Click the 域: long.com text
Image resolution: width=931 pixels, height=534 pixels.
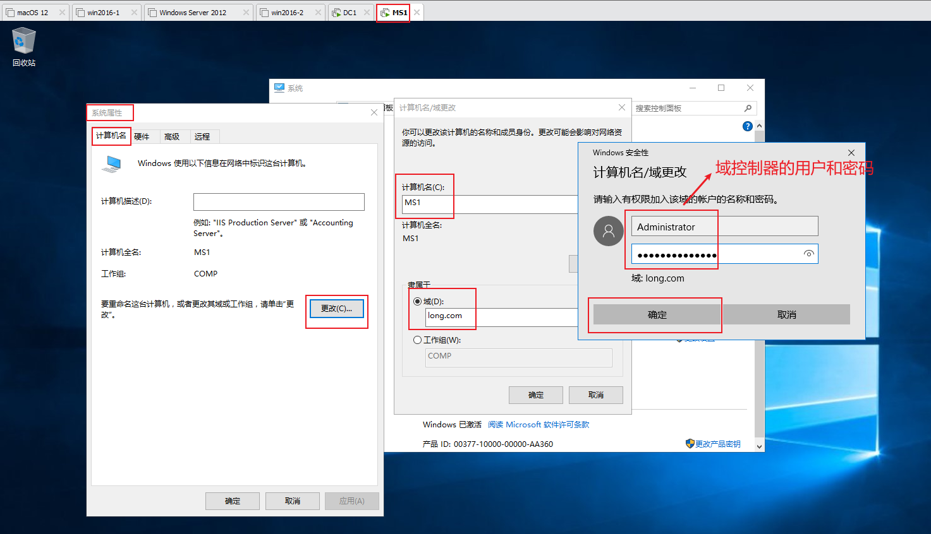pos(657,278)
